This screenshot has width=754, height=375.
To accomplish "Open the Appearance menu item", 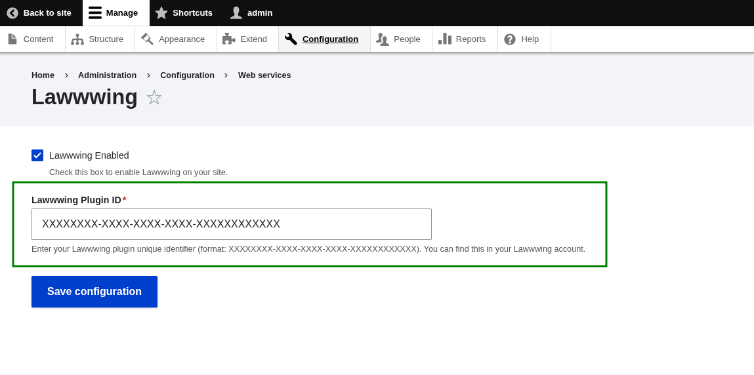I will [x=176, y=39].
